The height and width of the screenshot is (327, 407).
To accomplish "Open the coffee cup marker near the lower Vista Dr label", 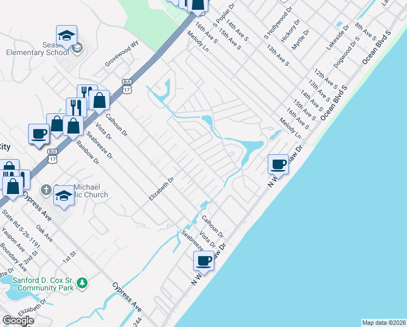I will coord(203,261).
